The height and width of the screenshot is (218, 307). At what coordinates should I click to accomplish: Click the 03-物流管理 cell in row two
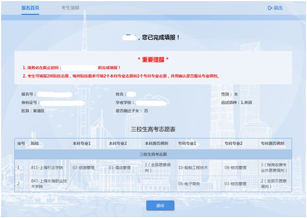(x=235, y=184)
